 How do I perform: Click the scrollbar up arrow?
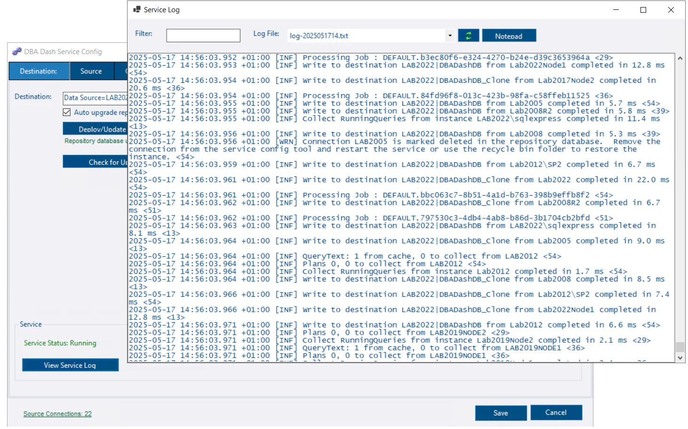[680, 58]
